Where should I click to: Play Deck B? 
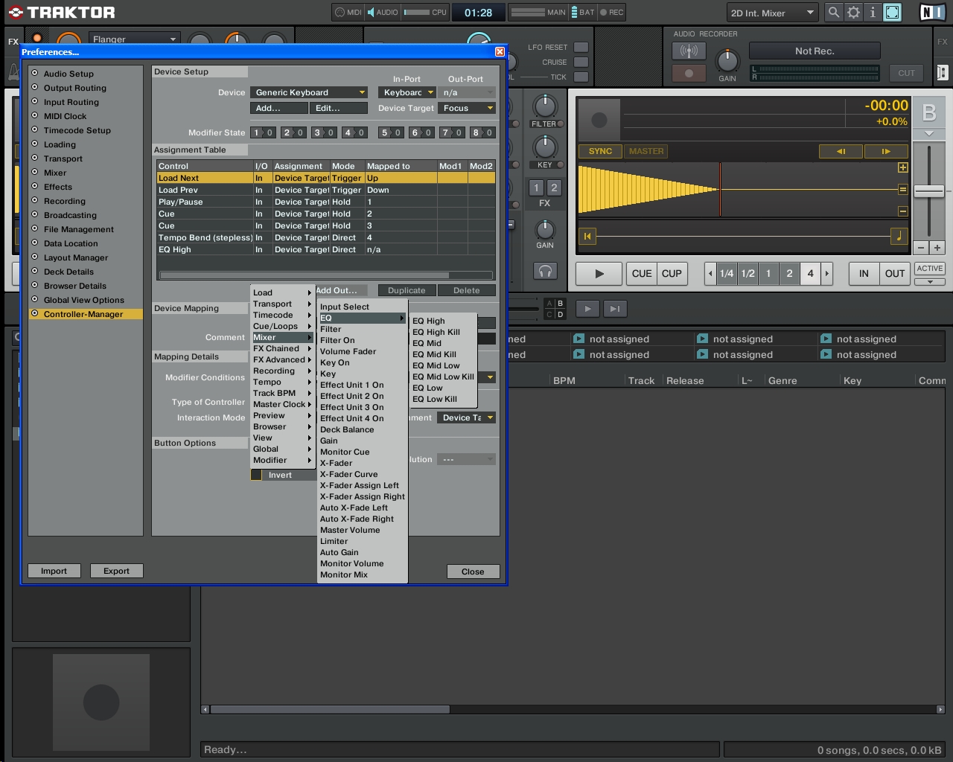(599, 273)
